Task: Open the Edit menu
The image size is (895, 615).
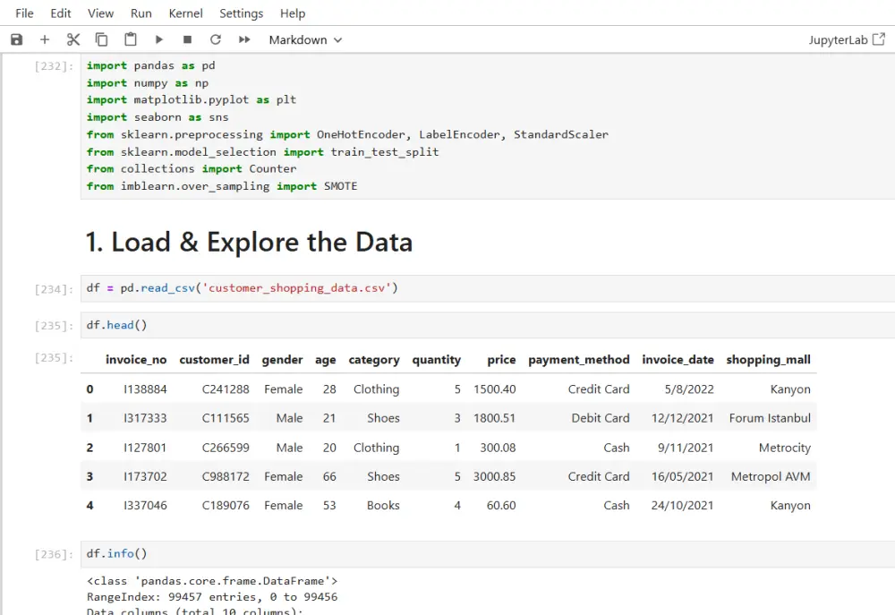Action: coord(61,13)
